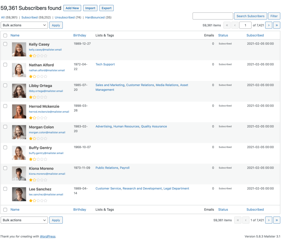
Task: Click the Export button
Action: [x=106, y=8]
